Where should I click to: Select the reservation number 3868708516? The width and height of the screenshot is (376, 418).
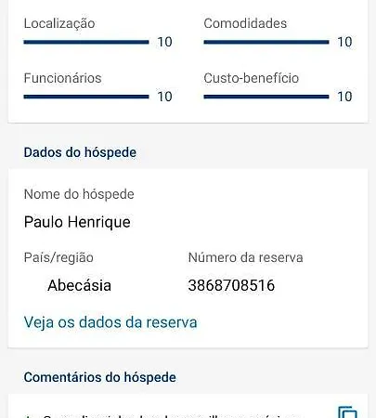click(x=231, y=285)
